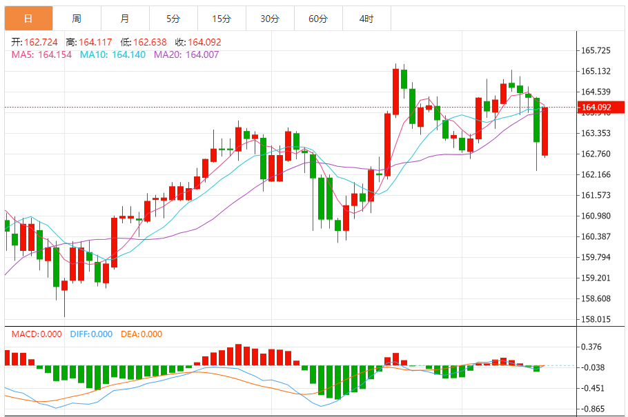Screen dimensions: 628x417
Task: Click the 159.201 price axis label
Action: click(596, 278)
